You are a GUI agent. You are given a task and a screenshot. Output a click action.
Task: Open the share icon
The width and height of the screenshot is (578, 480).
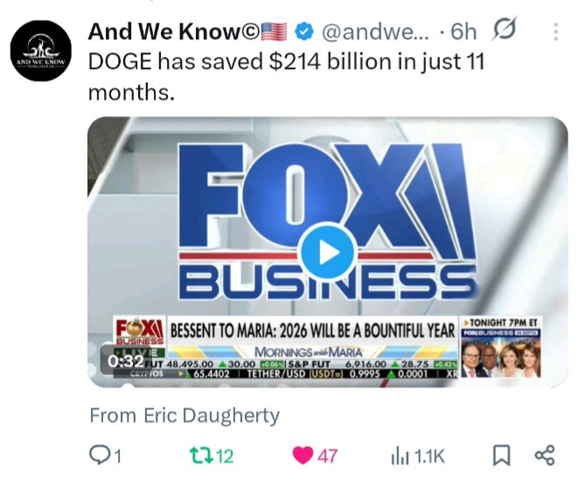pos(545,456)
